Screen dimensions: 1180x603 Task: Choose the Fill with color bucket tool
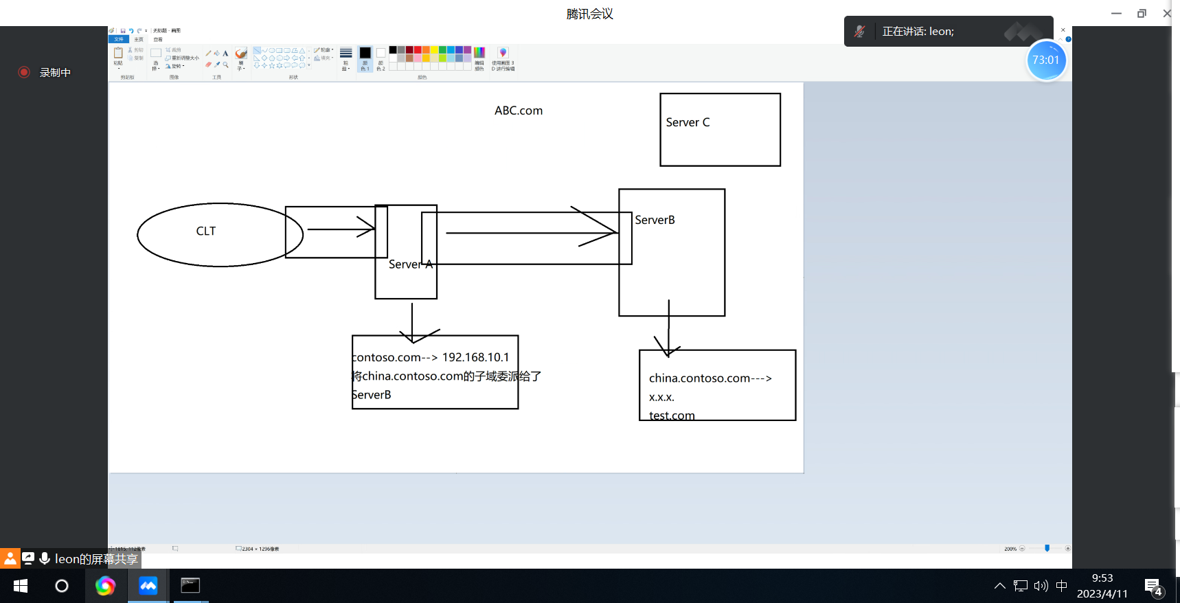tap(216, 53)
